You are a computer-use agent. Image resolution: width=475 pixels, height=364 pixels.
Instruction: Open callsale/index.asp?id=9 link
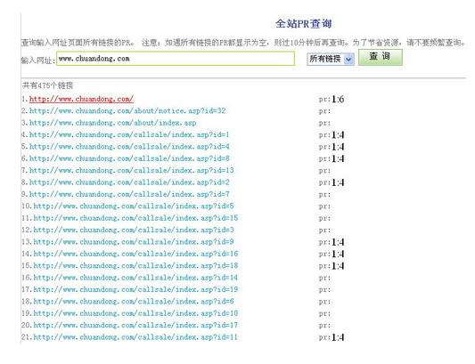134,242
